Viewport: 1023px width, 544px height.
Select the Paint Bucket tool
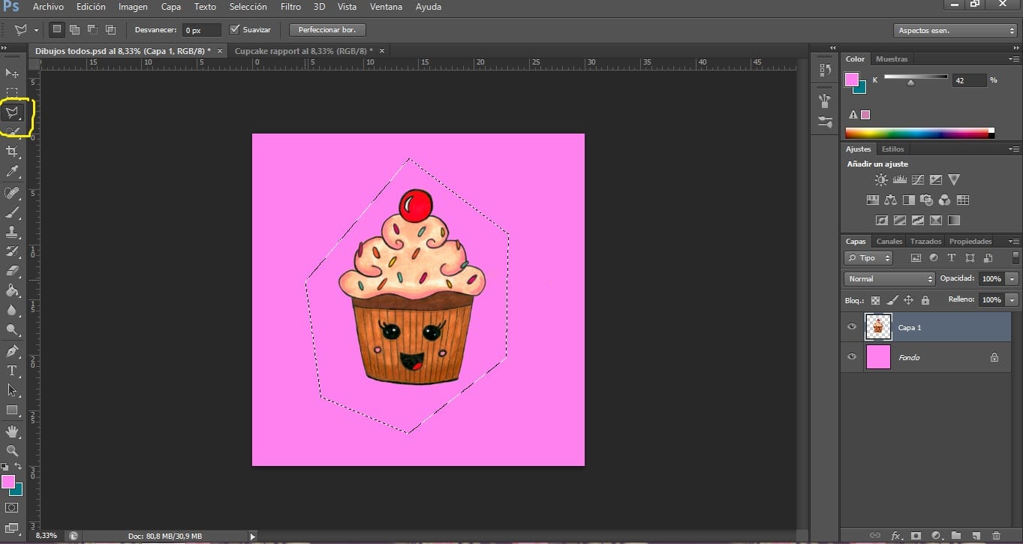pyautogui.click(x=12, y=290)
